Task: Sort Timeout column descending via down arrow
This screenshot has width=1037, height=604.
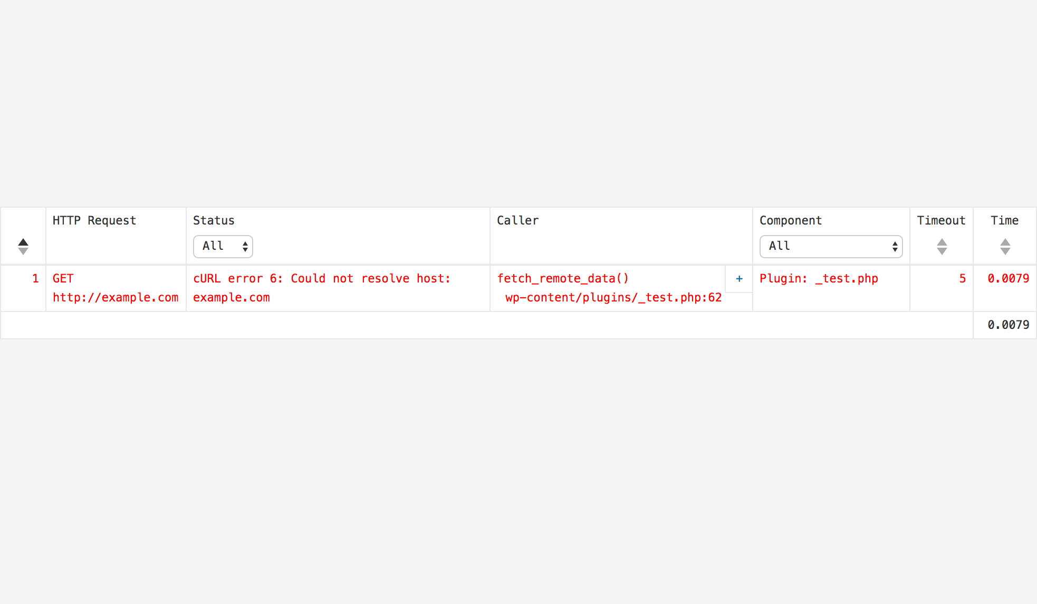Action: [942, 251]
